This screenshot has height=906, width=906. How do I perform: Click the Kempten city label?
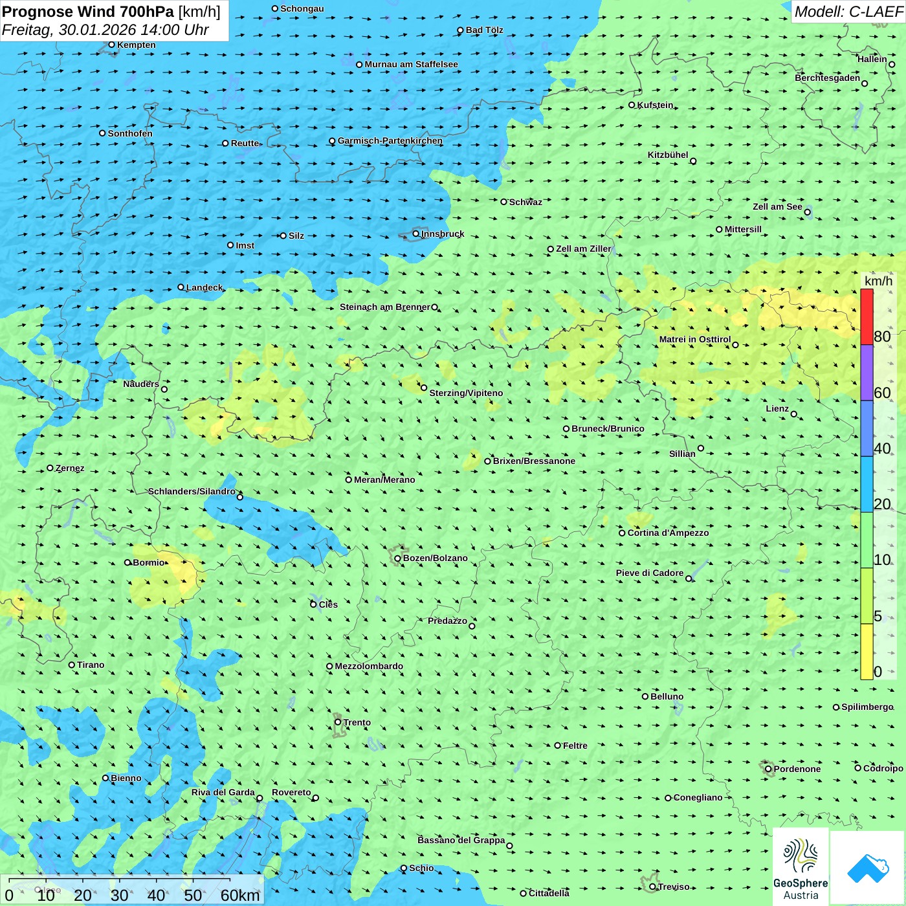point(137,45)
